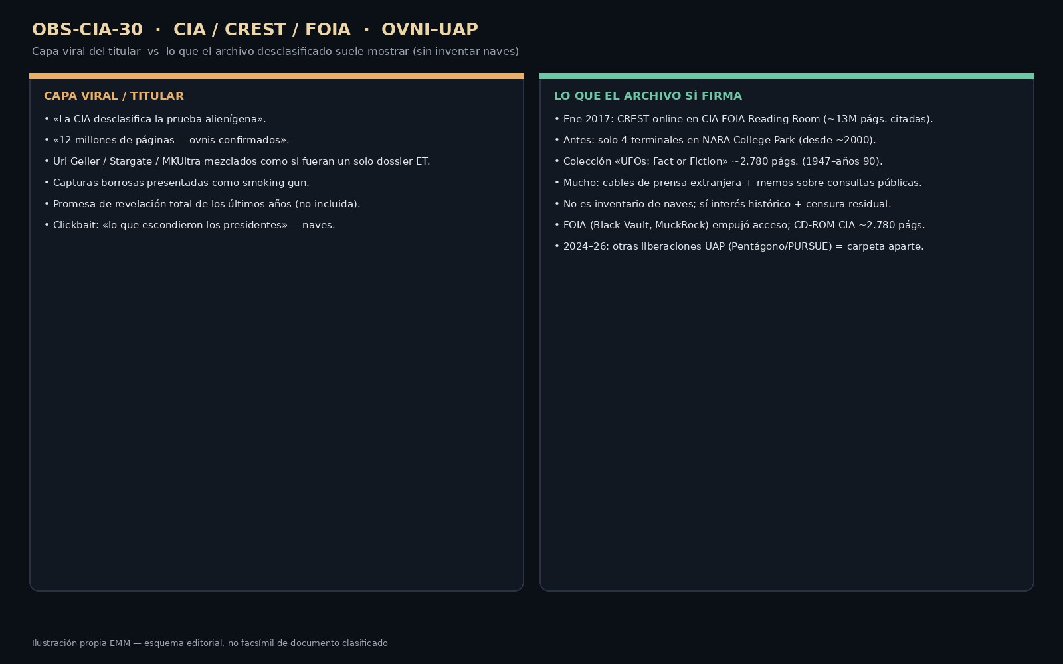Select the 2024–26 Pentágono/PURSUE bullet
1063x664 pixels.
(739, 246)
